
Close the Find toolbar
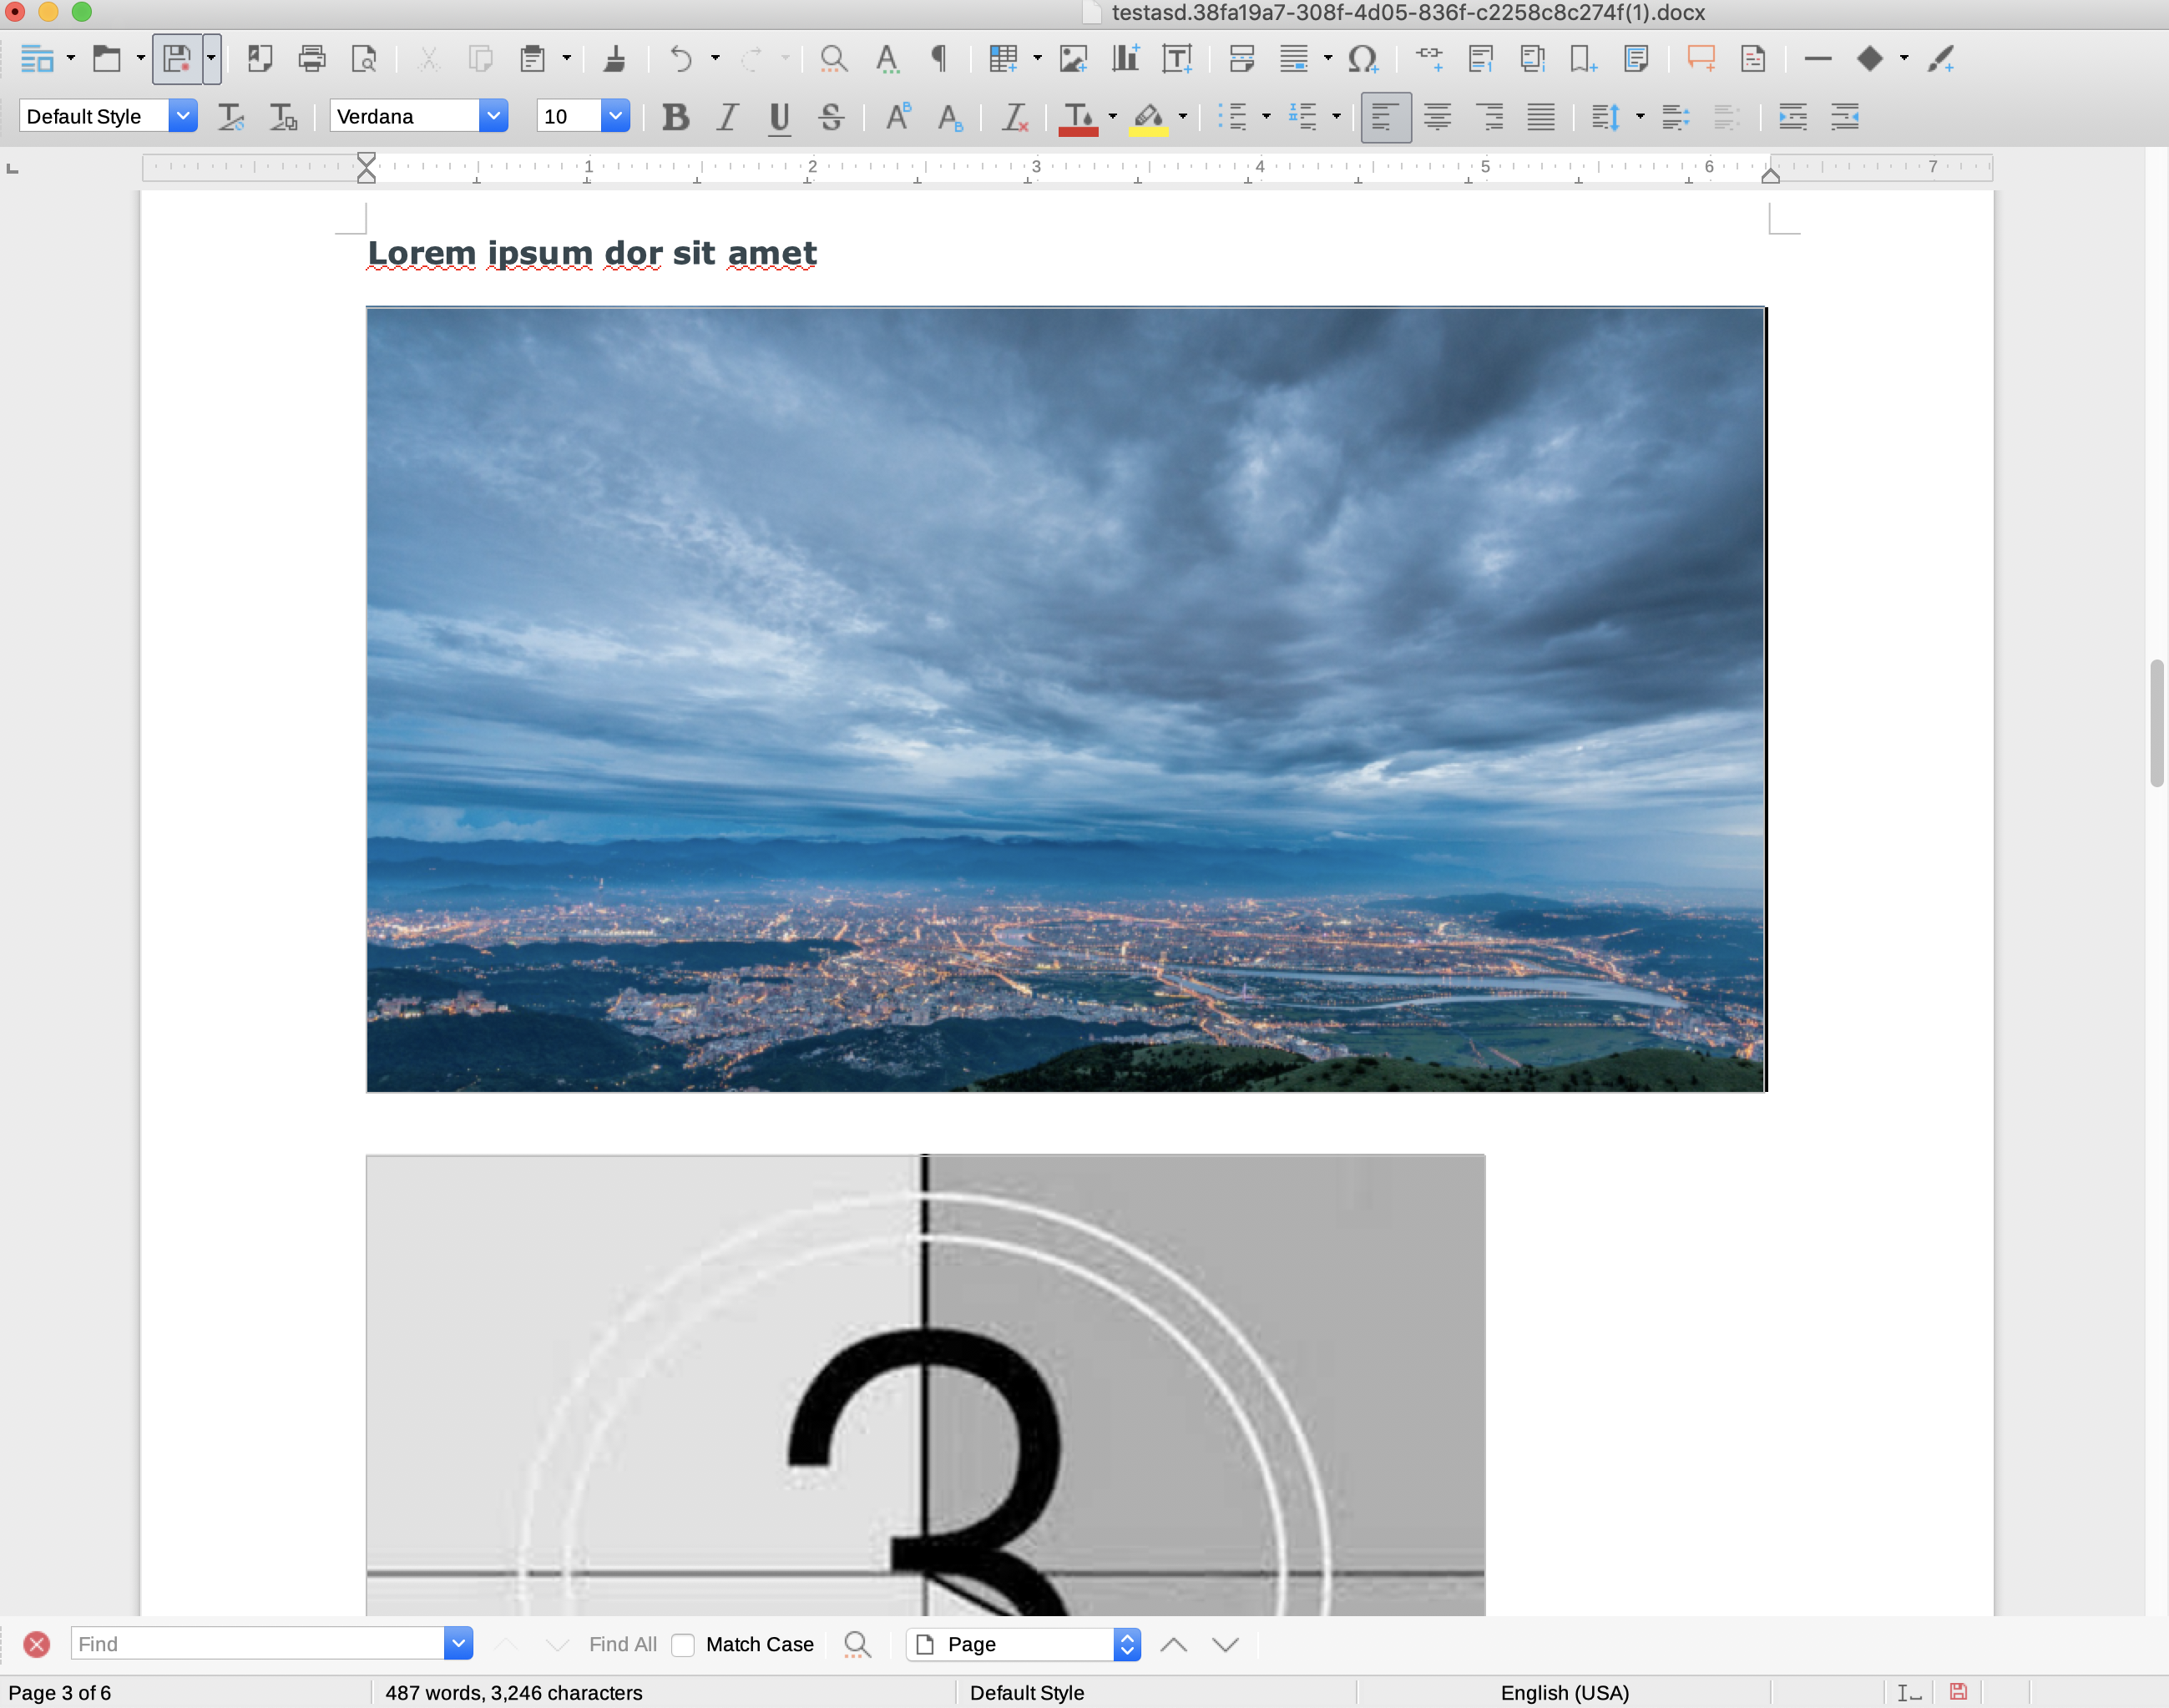click(x=37, y=1645)
